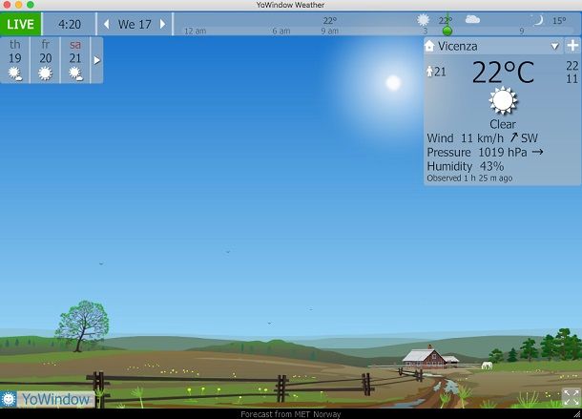Click the sun in the sky
The height and width of the screenshot is (419, 582).
click(393, 82)
